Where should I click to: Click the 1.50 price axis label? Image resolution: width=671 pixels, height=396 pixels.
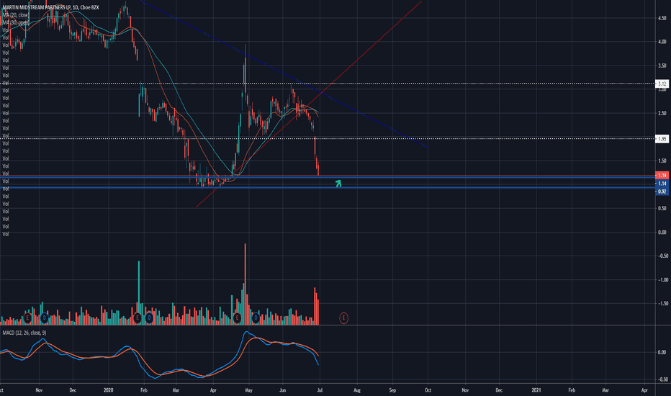point(662,161)
